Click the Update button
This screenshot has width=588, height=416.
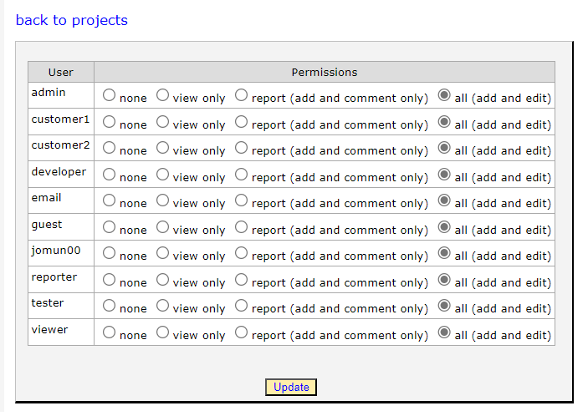tap(291, 387)
